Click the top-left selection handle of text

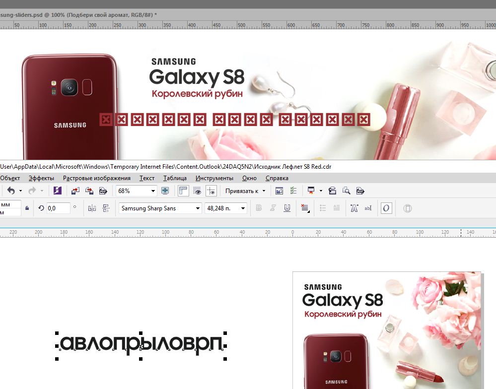[x=57, y=333]
